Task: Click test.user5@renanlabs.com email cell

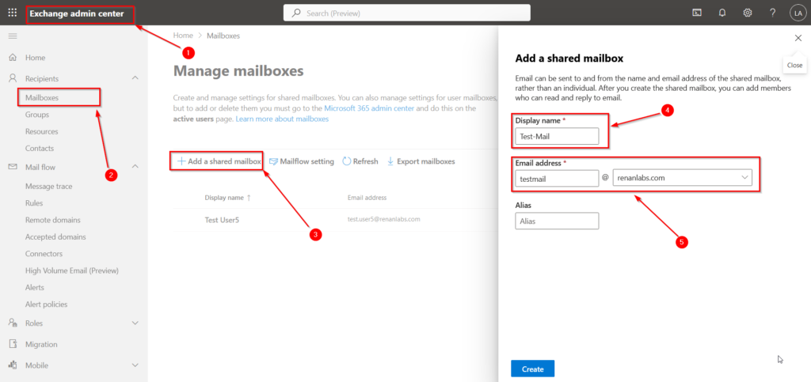Action: point(384,219)
